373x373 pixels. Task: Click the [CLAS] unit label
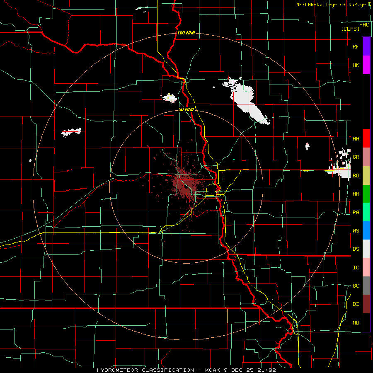(350, 29)
